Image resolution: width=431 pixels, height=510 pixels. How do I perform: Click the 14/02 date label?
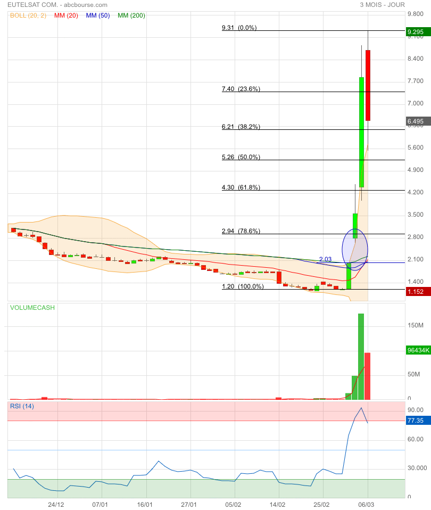[x=277, y=505]
